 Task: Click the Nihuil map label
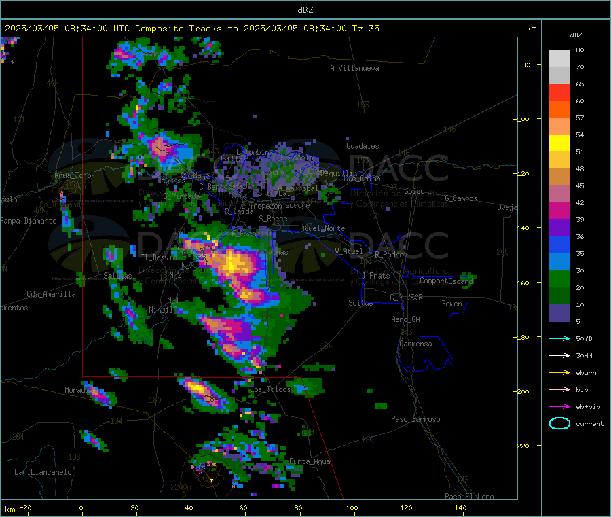(160, 310)
